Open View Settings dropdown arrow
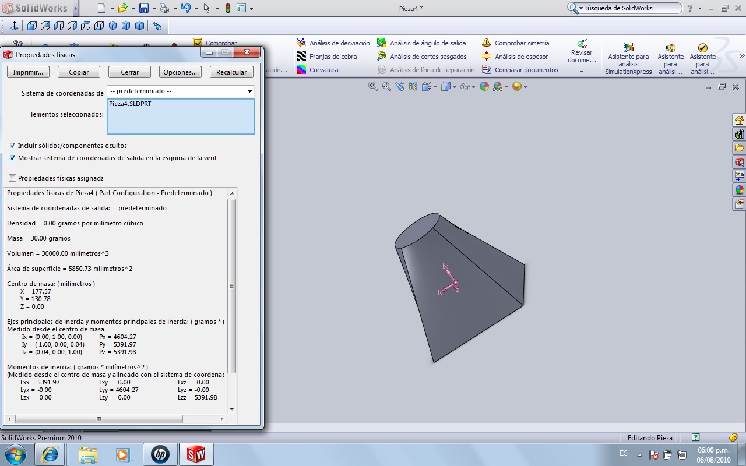The image size is (746, 466). tap(525, 87)
